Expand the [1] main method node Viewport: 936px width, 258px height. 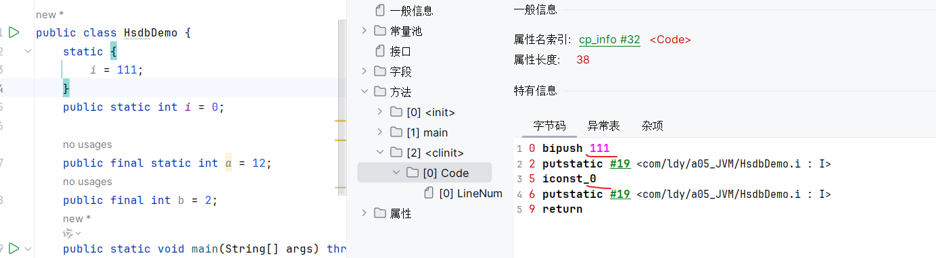[380, 132]
